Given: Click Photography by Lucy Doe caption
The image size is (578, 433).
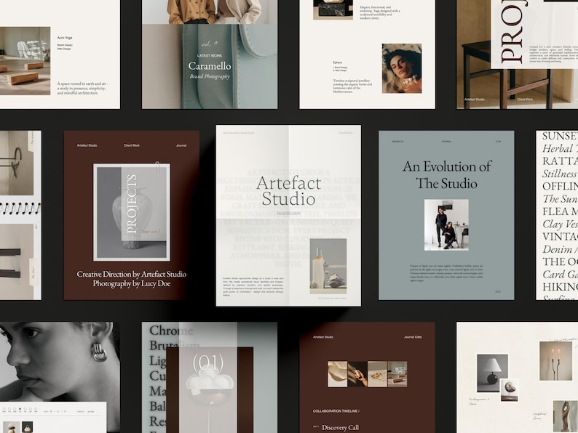Looking at the screenshot, I should (x=132, y=283).
